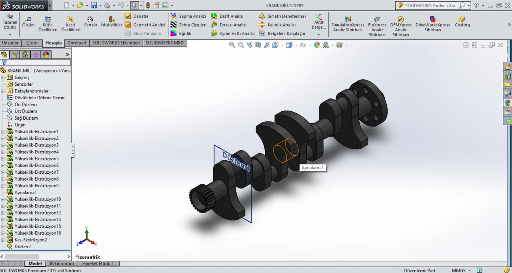Switch to ConfigurationManager panel tab
Screen dimensions: 512x273
(25, 54)
